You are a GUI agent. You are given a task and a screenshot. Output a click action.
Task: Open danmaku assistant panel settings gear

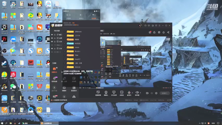tap(97, 11)
